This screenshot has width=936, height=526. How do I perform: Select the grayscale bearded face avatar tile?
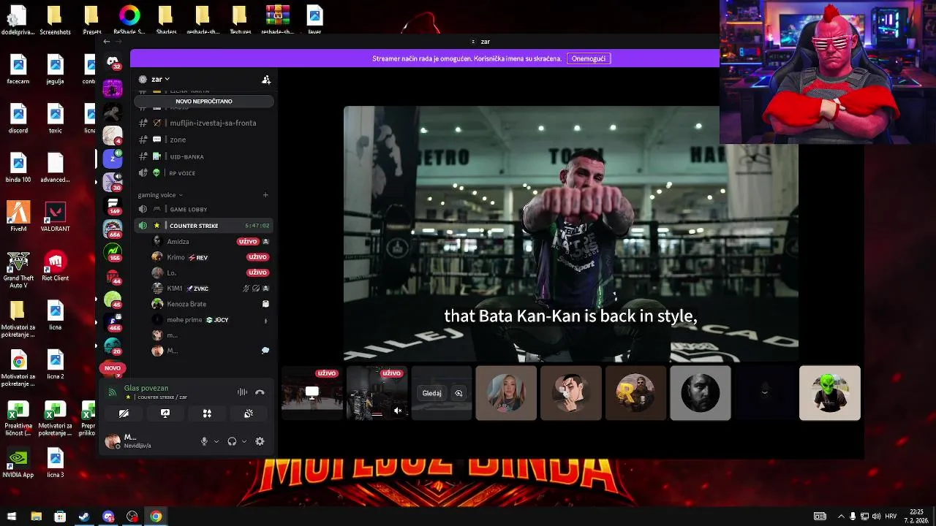coord(701,393)
